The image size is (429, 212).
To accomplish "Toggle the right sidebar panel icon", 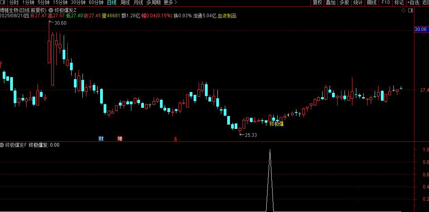I will pyautogui.click(x=410, y=11).
